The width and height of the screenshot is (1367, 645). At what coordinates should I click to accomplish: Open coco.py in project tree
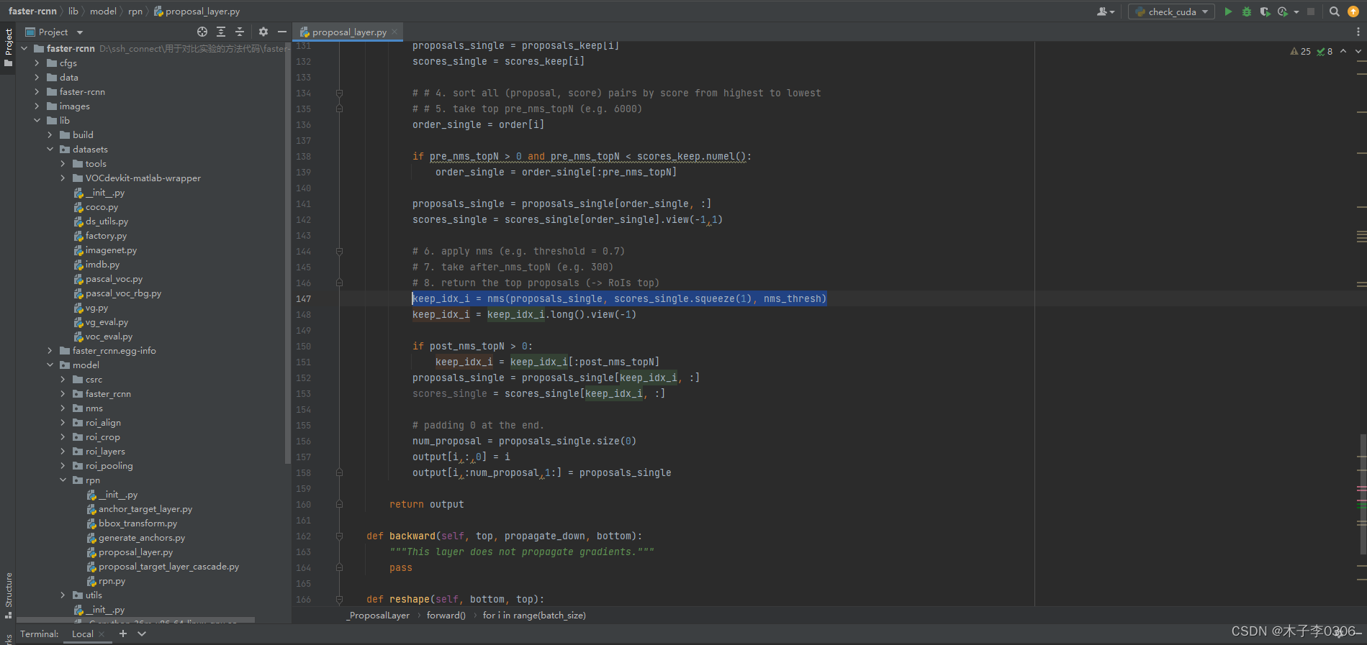(101, 207)
